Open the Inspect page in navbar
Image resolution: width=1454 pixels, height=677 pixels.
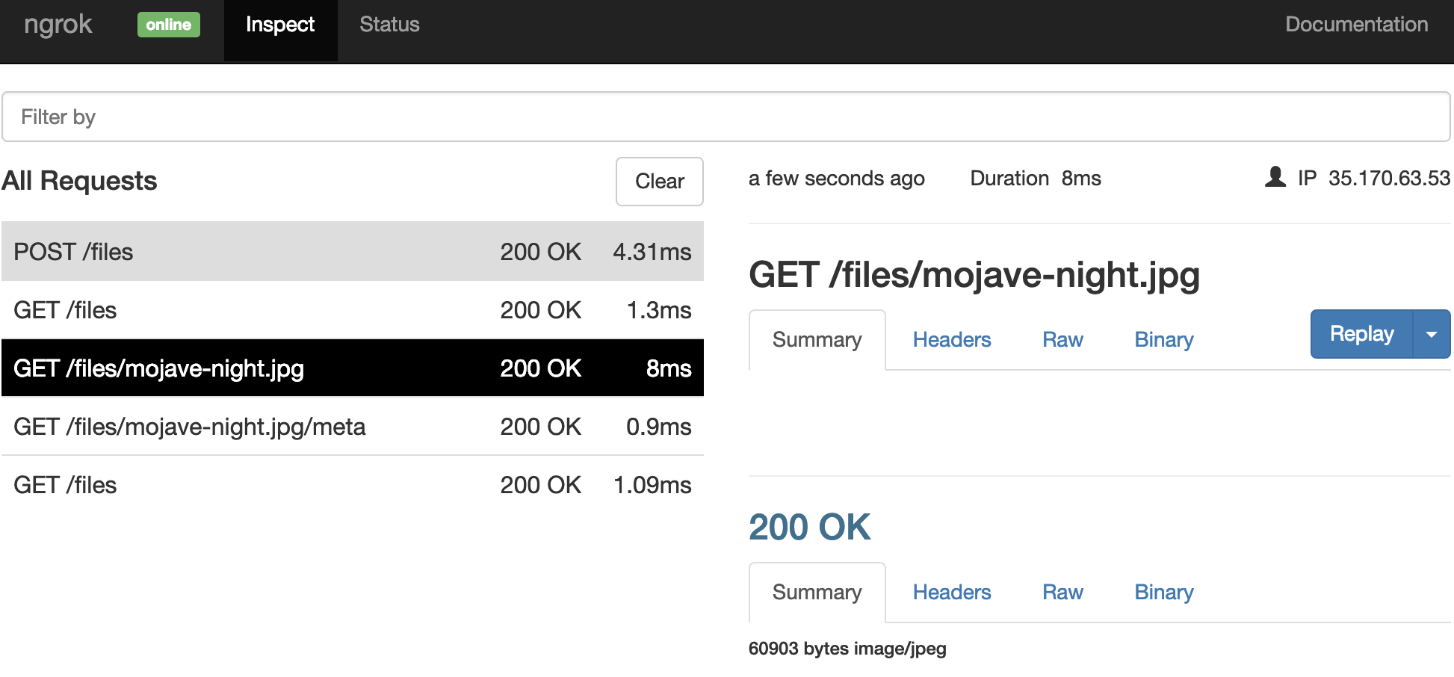[x=280, y=25]
